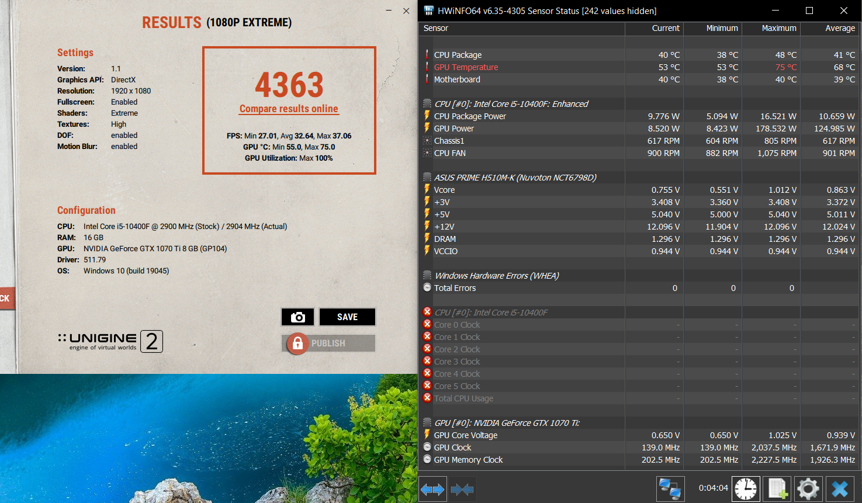Screen dimensions: 862x503
Task: Click the lightning icon beside GPU Power
Action: [427, 128]
